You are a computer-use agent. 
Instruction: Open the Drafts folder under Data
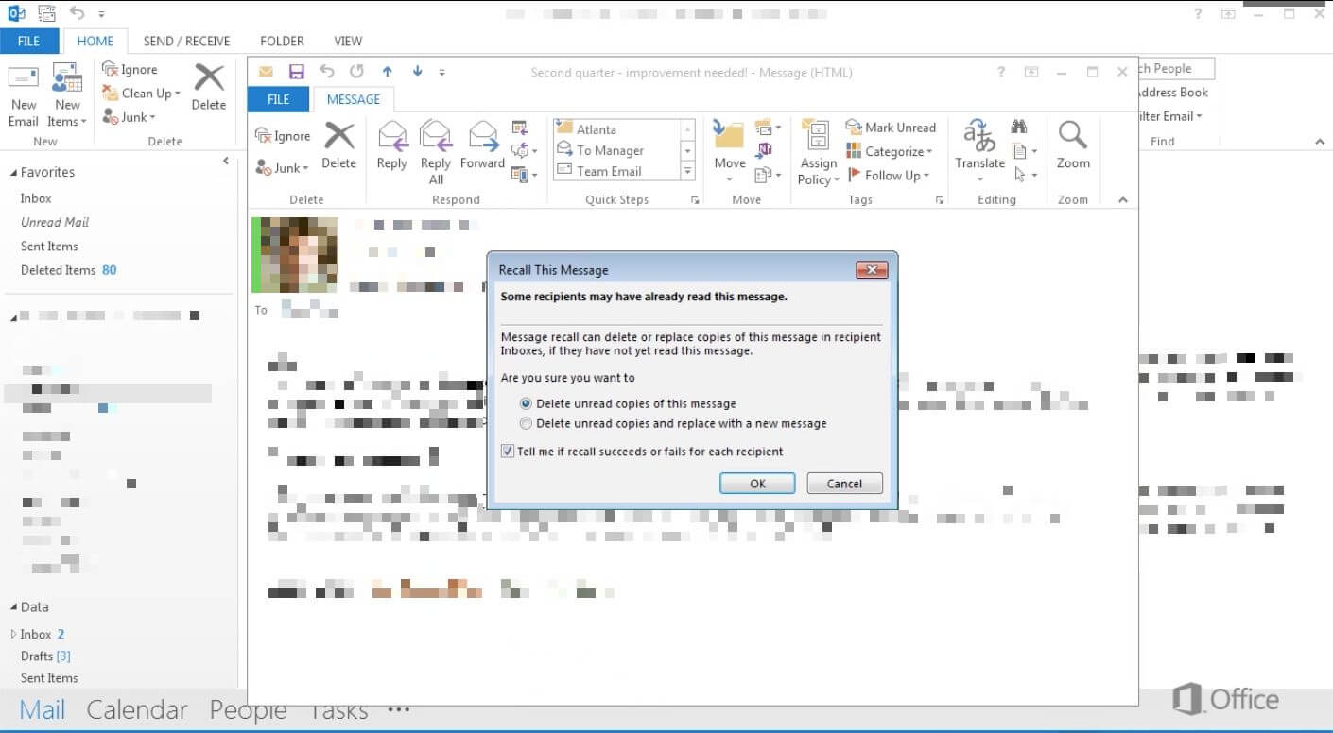click(43, 656)
